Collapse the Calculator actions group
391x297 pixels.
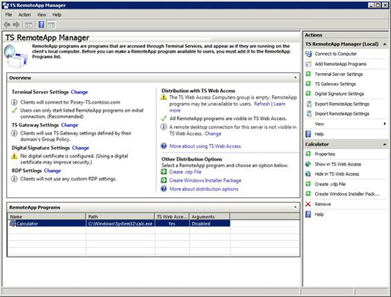pos(385,144)
